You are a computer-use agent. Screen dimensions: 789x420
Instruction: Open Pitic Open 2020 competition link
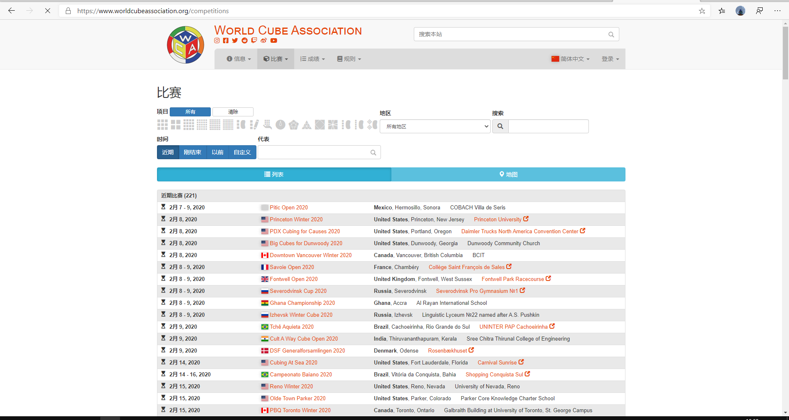[289, 207]
